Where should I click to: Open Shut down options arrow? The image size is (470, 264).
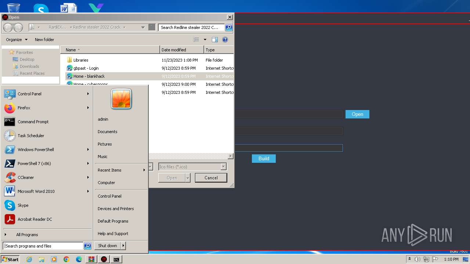point(123,246)
